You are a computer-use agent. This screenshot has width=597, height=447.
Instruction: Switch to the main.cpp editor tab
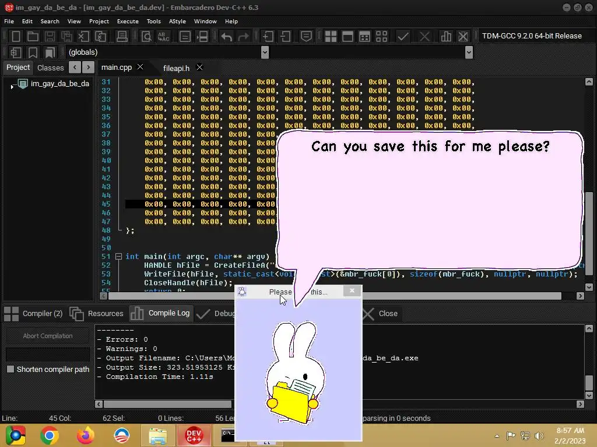click(x=117, y=68)
